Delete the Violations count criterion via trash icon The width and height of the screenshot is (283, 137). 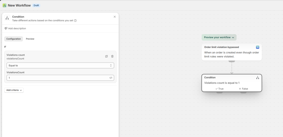click(x=112, y=56)
